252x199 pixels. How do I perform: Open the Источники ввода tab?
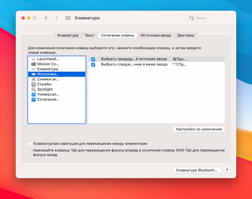pos(156,35)
